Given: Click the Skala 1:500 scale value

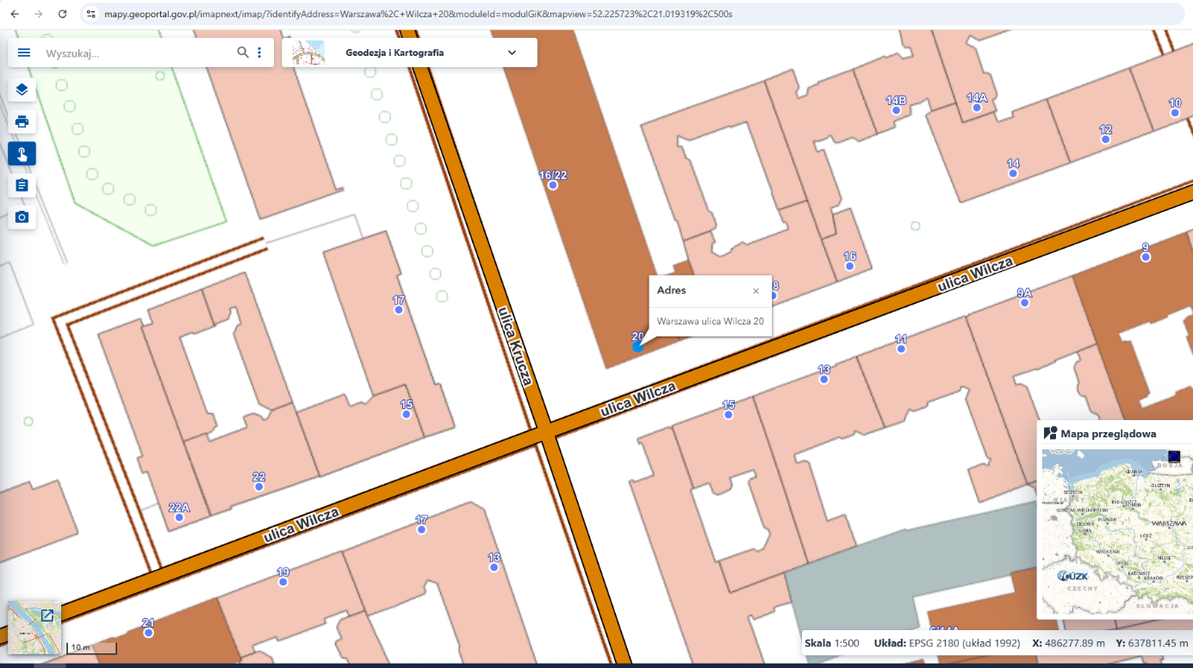Looking at the screenshot, I should pos(846,643).
